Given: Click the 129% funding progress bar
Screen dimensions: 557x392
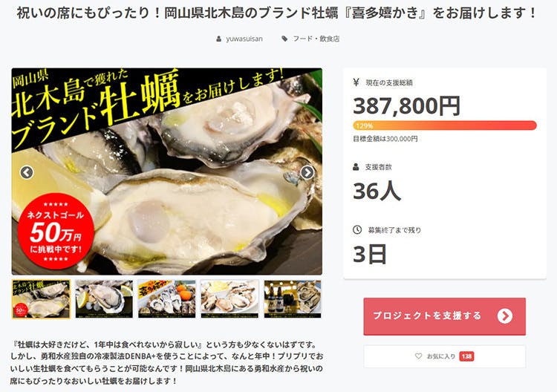Looking at the screenshot, I should coord(445,125).
